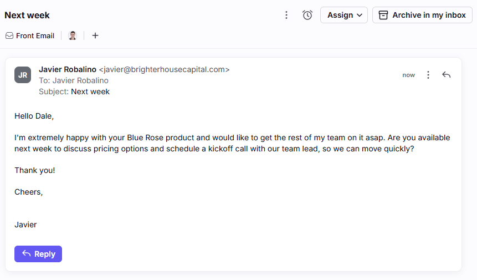The image size is (477, 280).
Task: Open the conversation three-dot options menu
Action: click(x=286, y=15)
